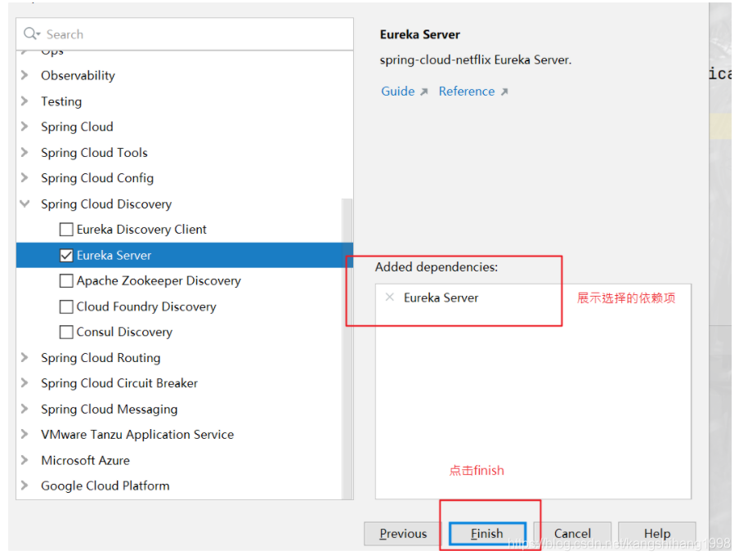The width and height of the screenshot is (739, 559).
Task: Select the Testing label
Action: coord(61,101)
